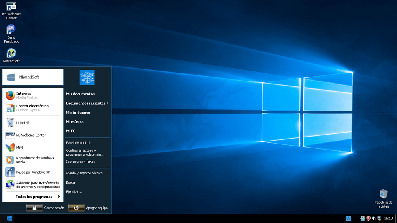397x223 pixels.
Task: Launch MSN from the Start menu
Action: (x=32, y=147)
